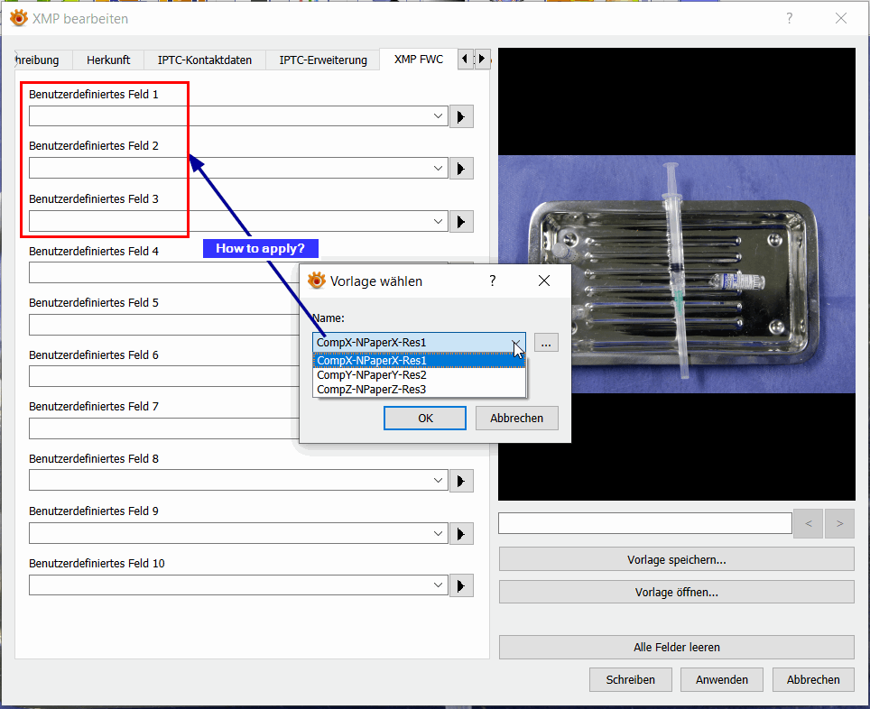This screenshot has height=709, width=870.
Task: Click the syringe preview image
Action: [x=676, y=274]
